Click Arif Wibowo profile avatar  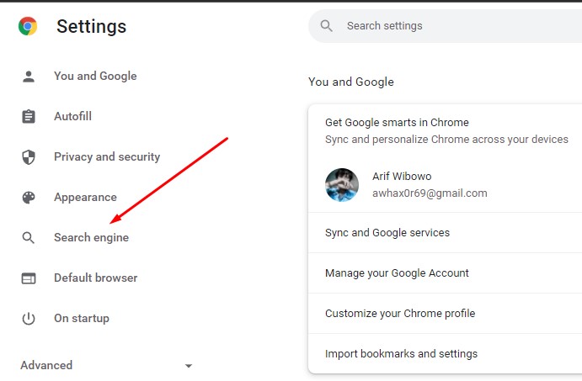point(342,185)
